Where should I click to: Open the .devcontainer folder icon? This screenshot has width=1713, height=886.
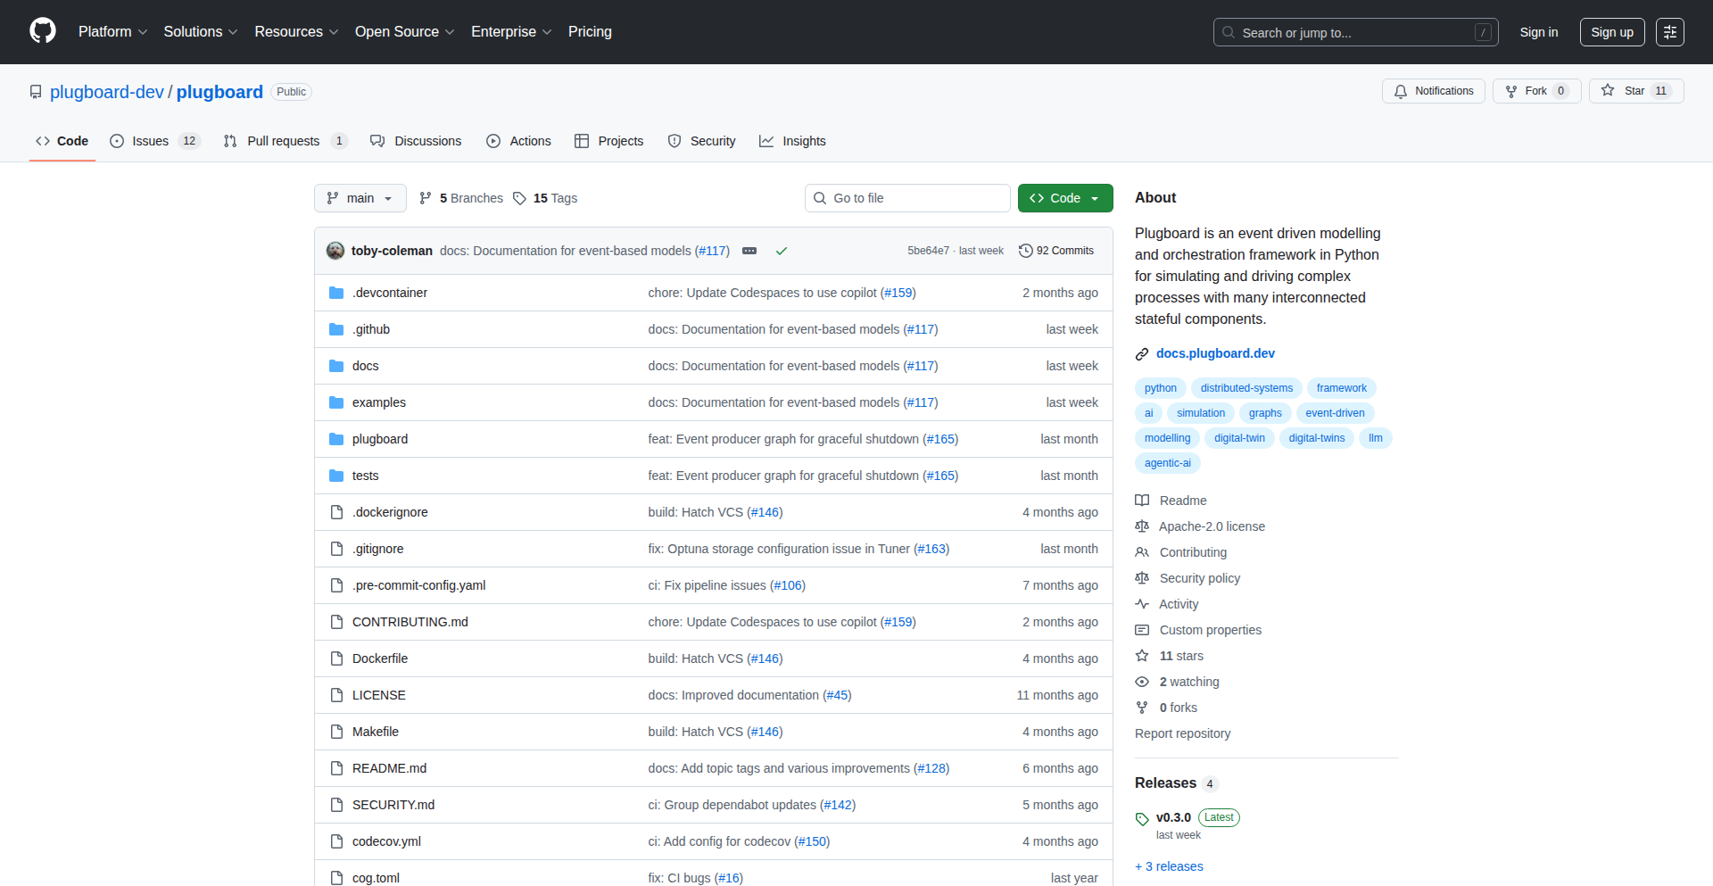[x=336, y=293]
